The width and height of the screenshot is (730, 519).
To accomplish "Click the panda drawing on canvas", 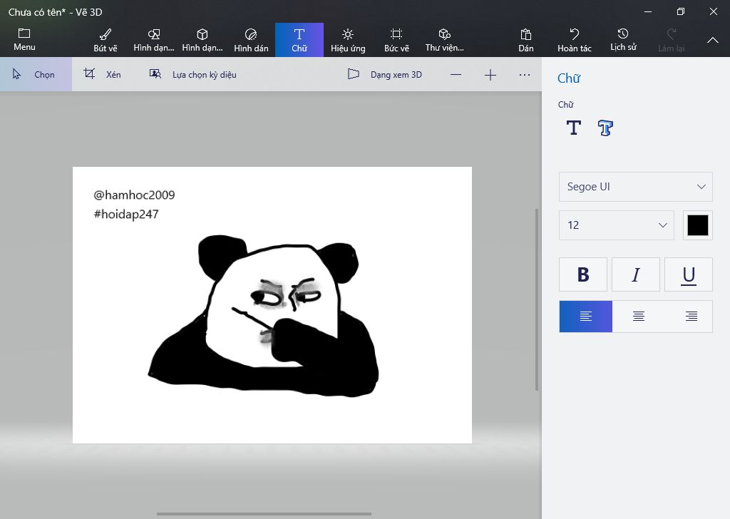I will click(x=264, y=317).
